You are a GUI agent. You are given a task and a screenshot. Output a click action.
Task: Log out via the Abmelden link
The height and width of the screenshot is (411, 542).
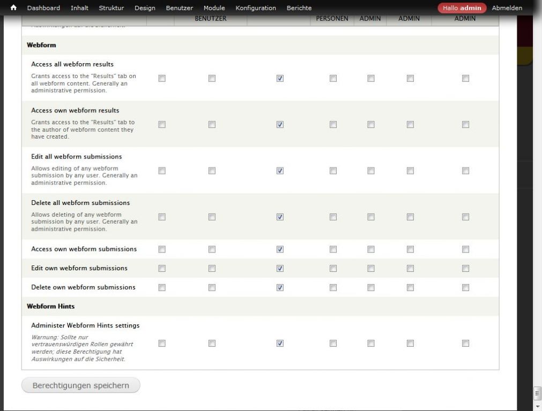point(507,8)
